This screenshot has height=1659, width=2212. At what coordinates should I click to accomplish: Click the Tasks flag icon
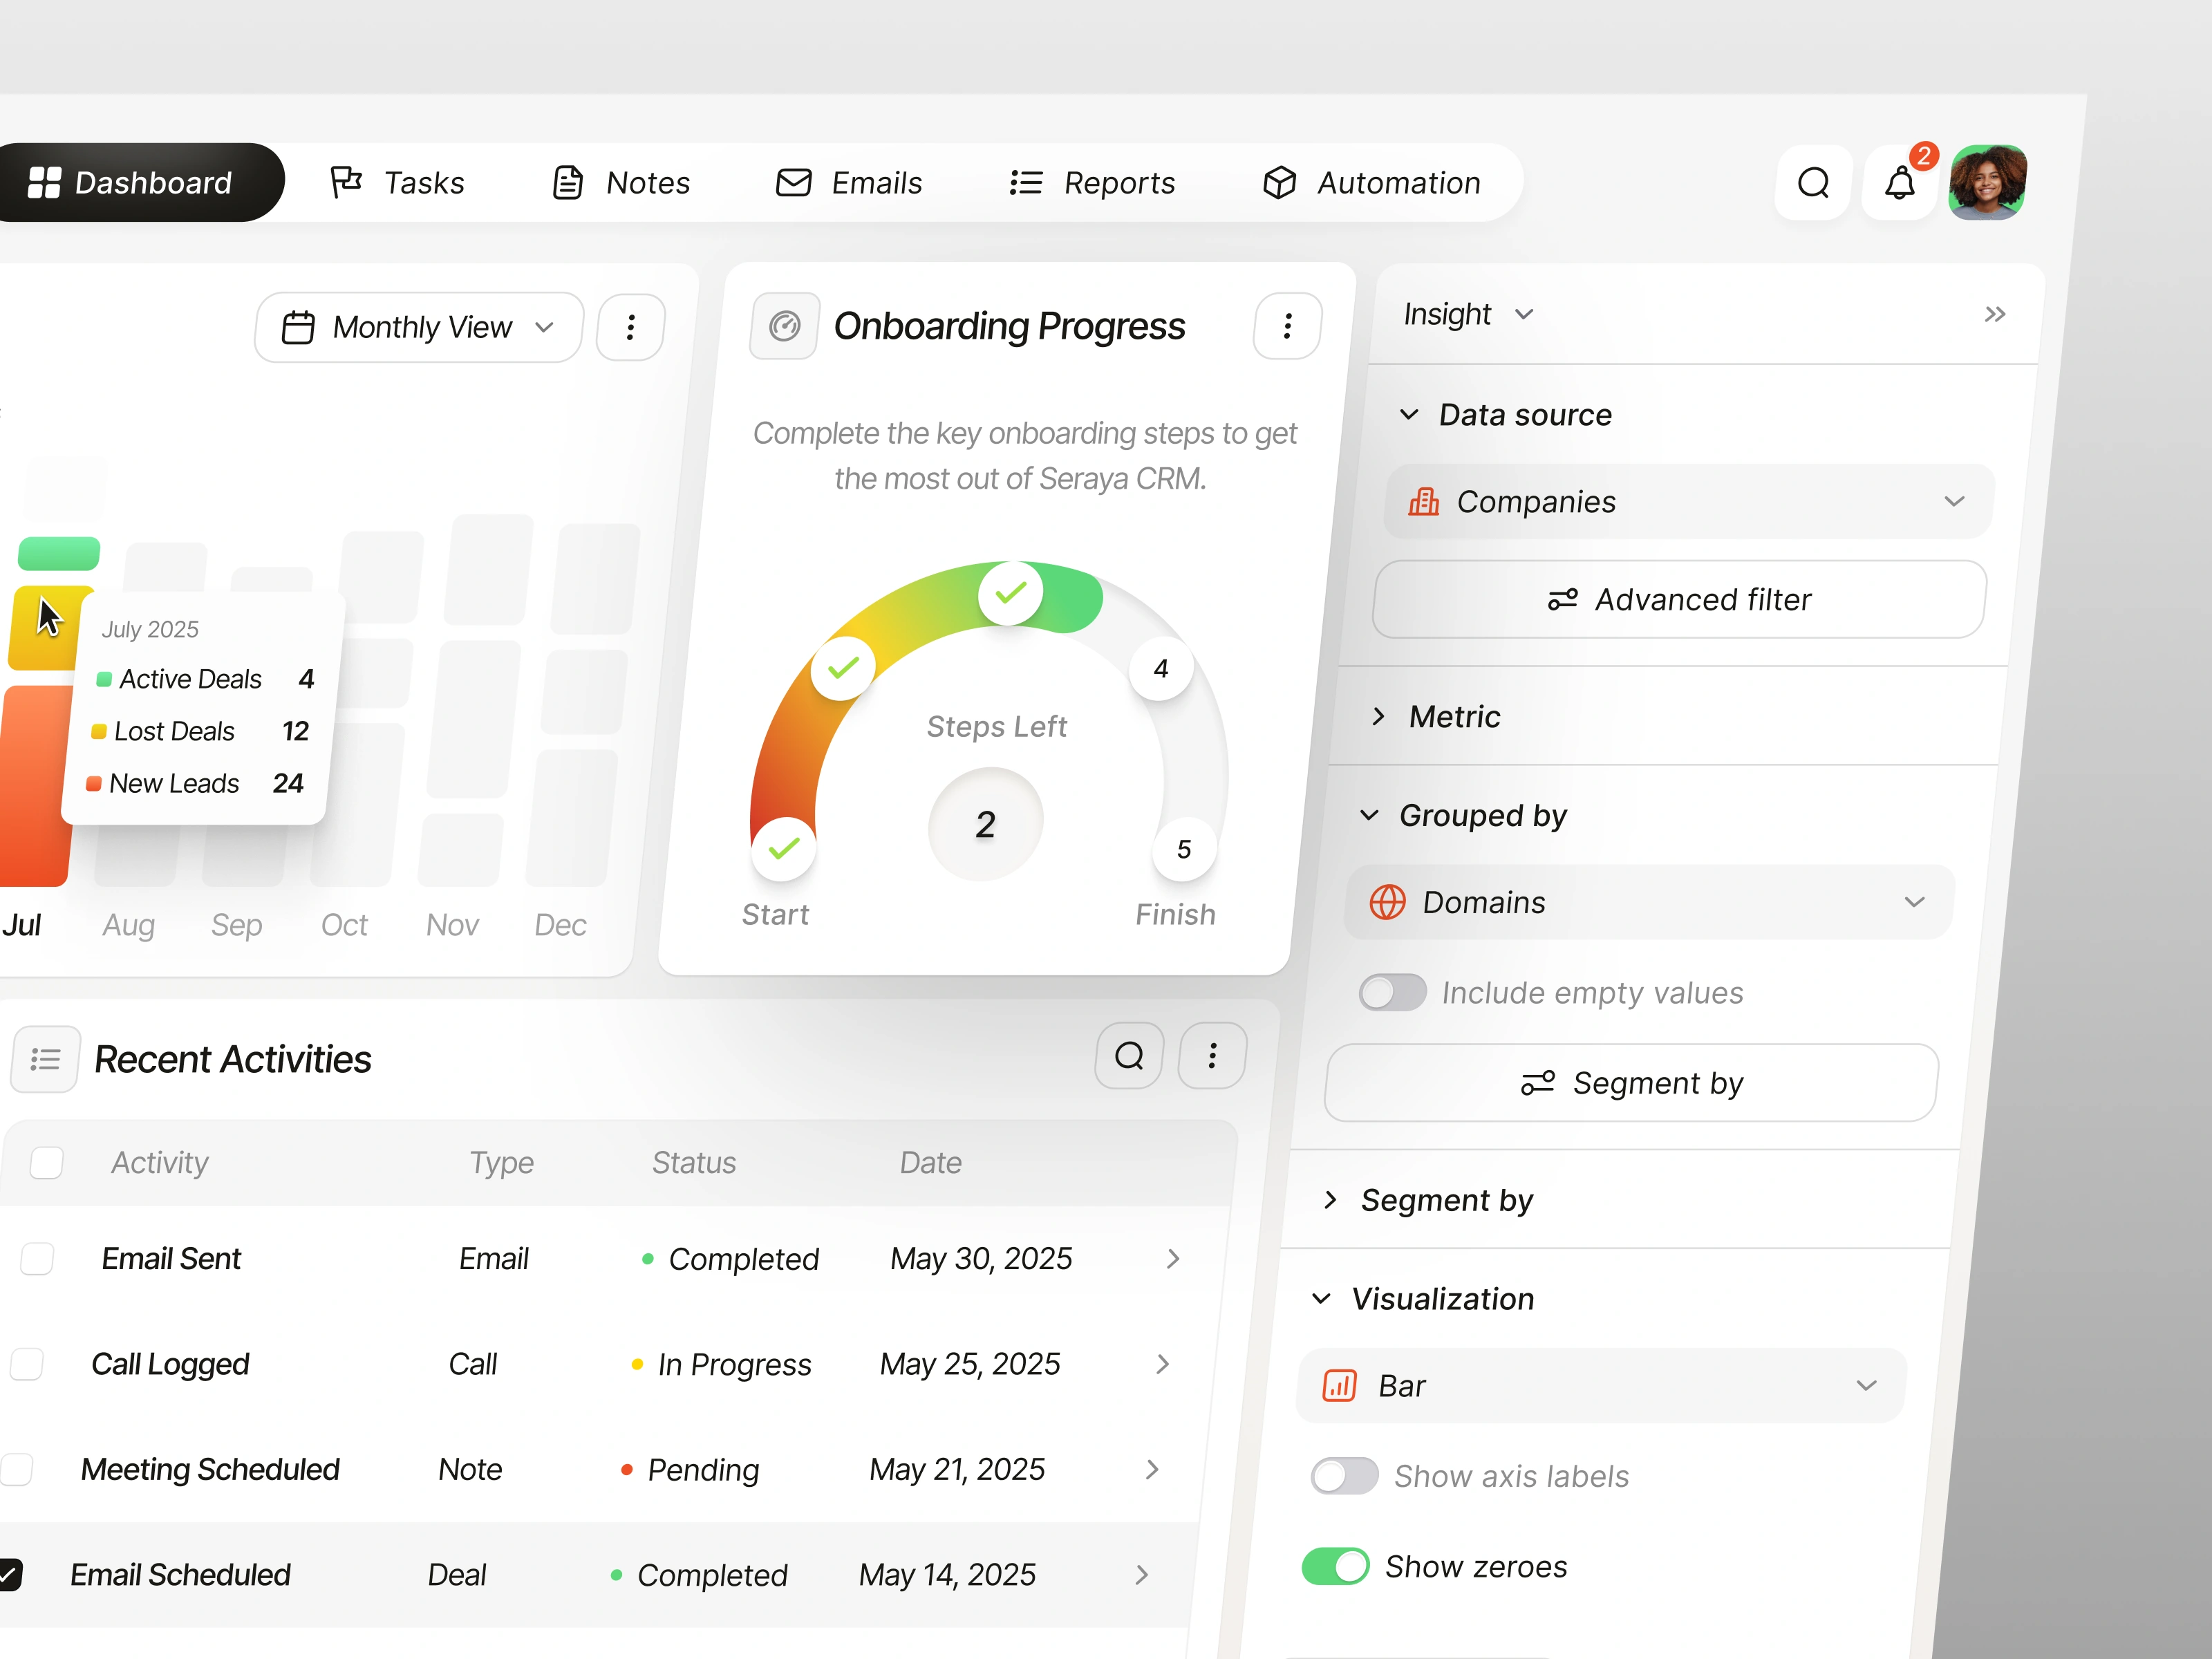(346, 182)
